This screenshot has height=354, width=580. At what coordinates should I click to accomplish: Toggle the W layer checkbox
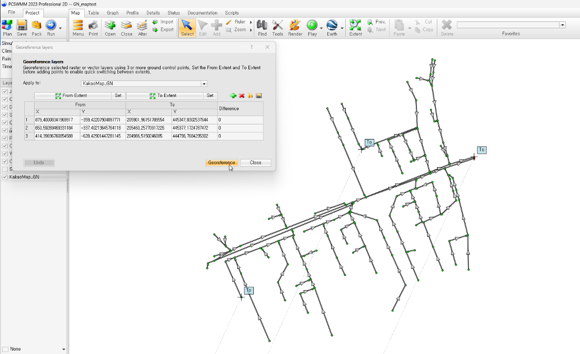(x=5, y=154)
